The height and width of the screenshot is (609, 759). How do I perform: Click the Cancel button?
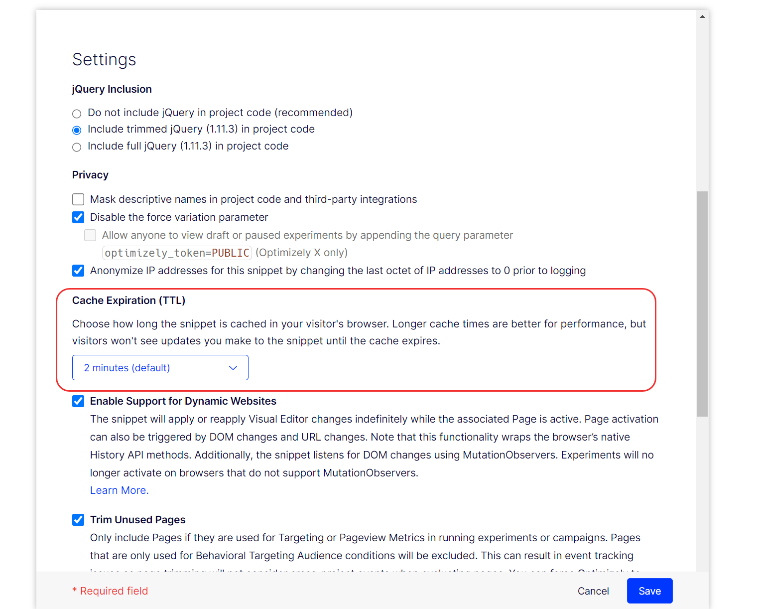click(593, 591)
